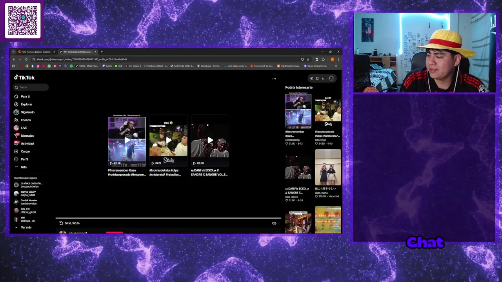Image resolution: width=502 pixels, height=282 pixels.
Task: Bookmark this page with star icon
Action: (x=308, y=60)
